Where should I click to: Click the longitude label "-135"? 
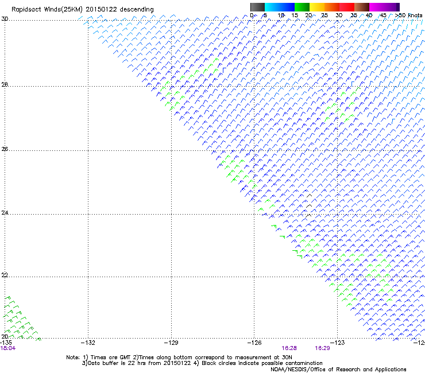(x=6, y=343)
